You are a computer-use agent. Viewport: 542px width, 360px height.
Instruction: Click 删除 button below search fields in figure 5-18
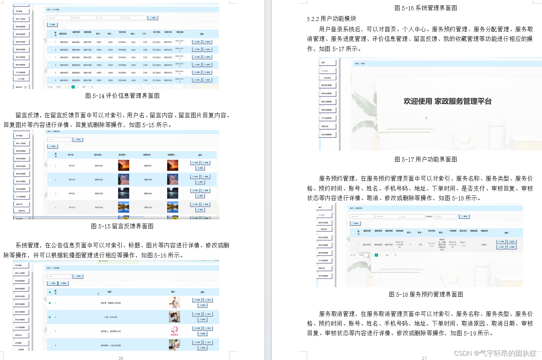click(x=356, y=224)
